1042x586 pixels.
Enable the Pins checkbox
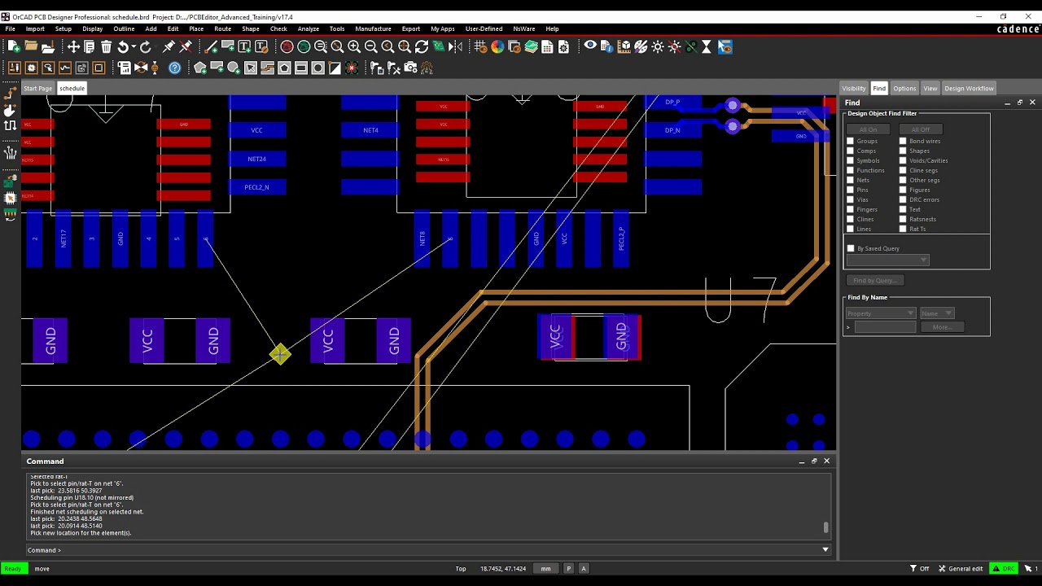pos(851,190)
